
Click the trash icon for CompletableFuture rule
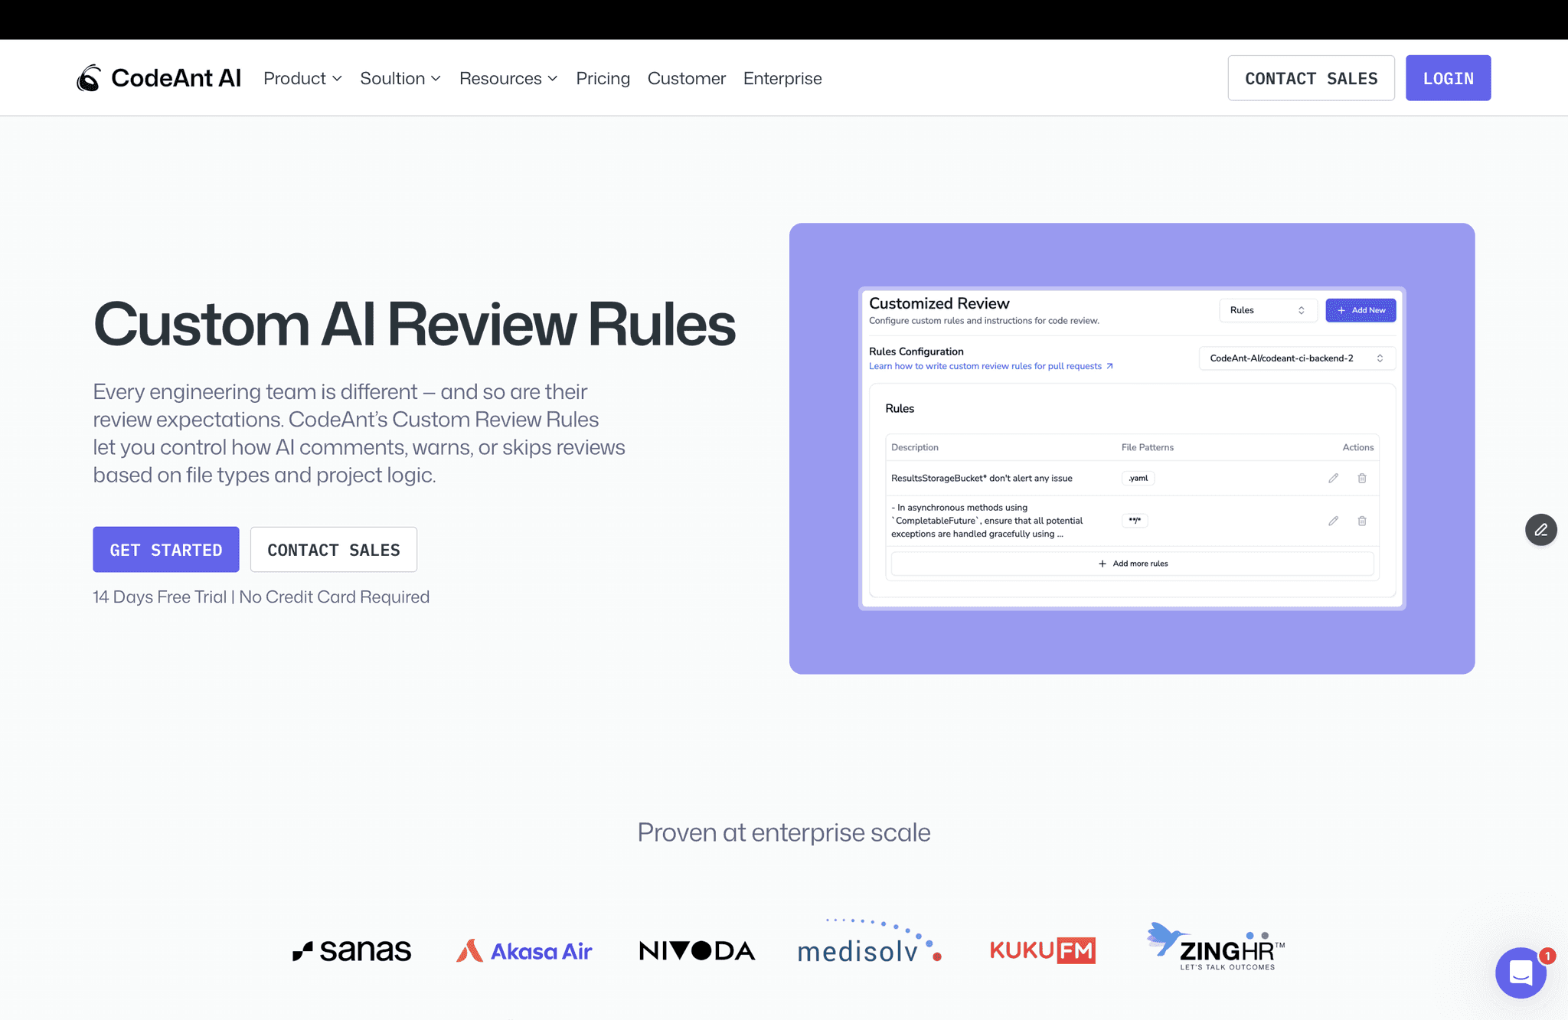tap(1362, 521)
